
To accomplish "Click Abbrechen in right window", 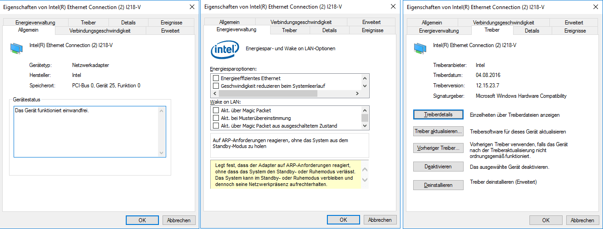I will pos(583,220).
